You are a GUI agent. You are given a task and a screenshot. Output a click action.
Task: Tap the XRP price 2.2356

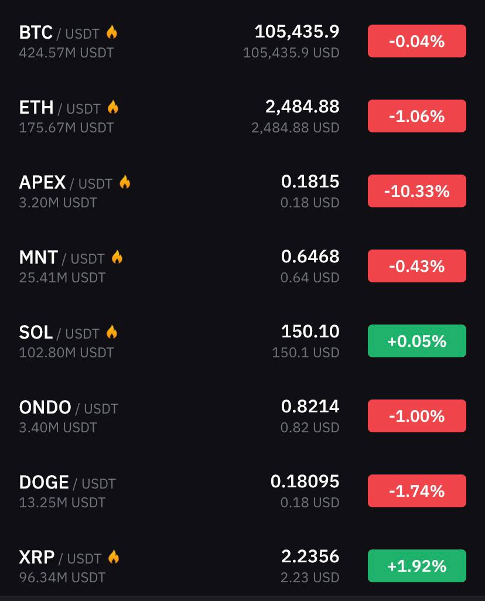point(310,556)
